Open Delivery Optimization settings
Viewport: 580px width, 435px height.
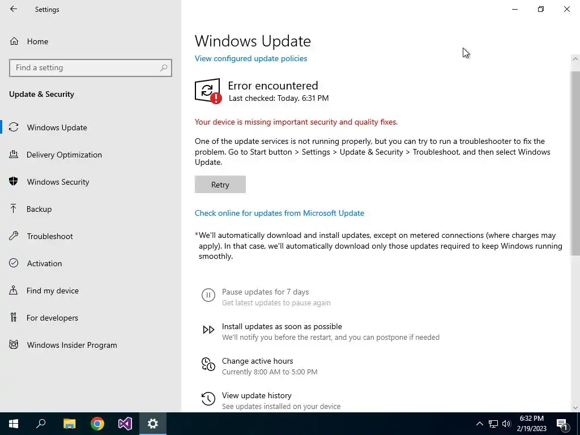91,155
